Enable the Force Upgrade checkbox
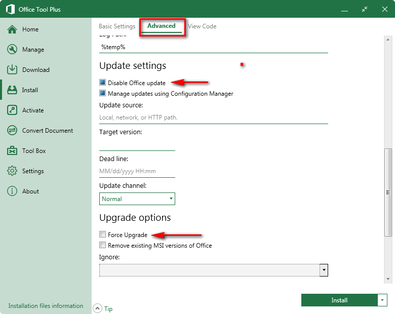 102,234
